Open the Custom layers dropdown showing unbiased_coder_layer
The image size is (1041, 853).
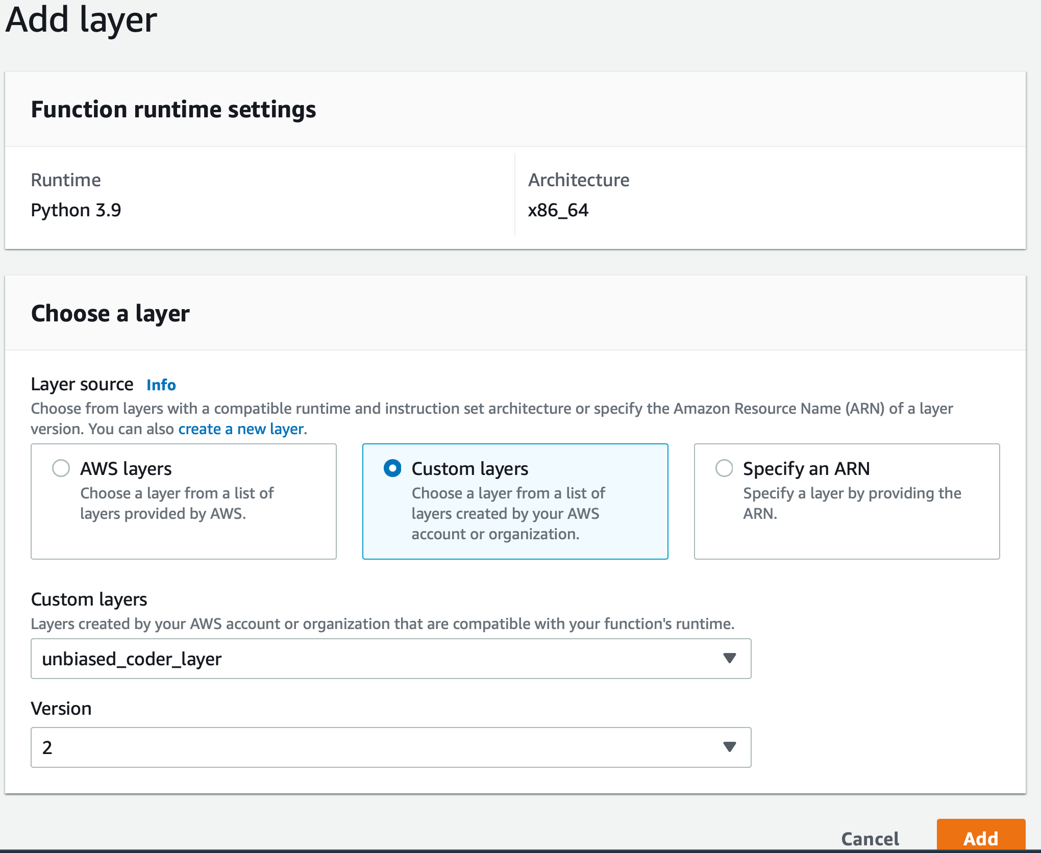click(391, 659)
